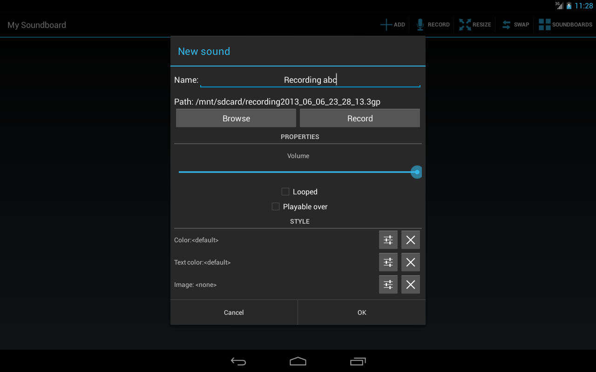Screen dimensions: 596x372
Task: Click the Browse button
Action: (x=236, y=118)
